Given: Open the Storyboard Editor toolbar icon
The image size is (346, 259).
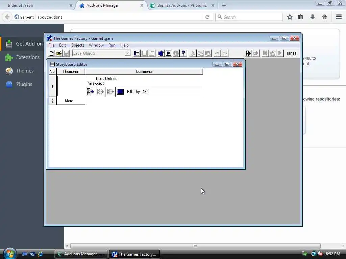Looking at the screenshot, I should (137, 53).
